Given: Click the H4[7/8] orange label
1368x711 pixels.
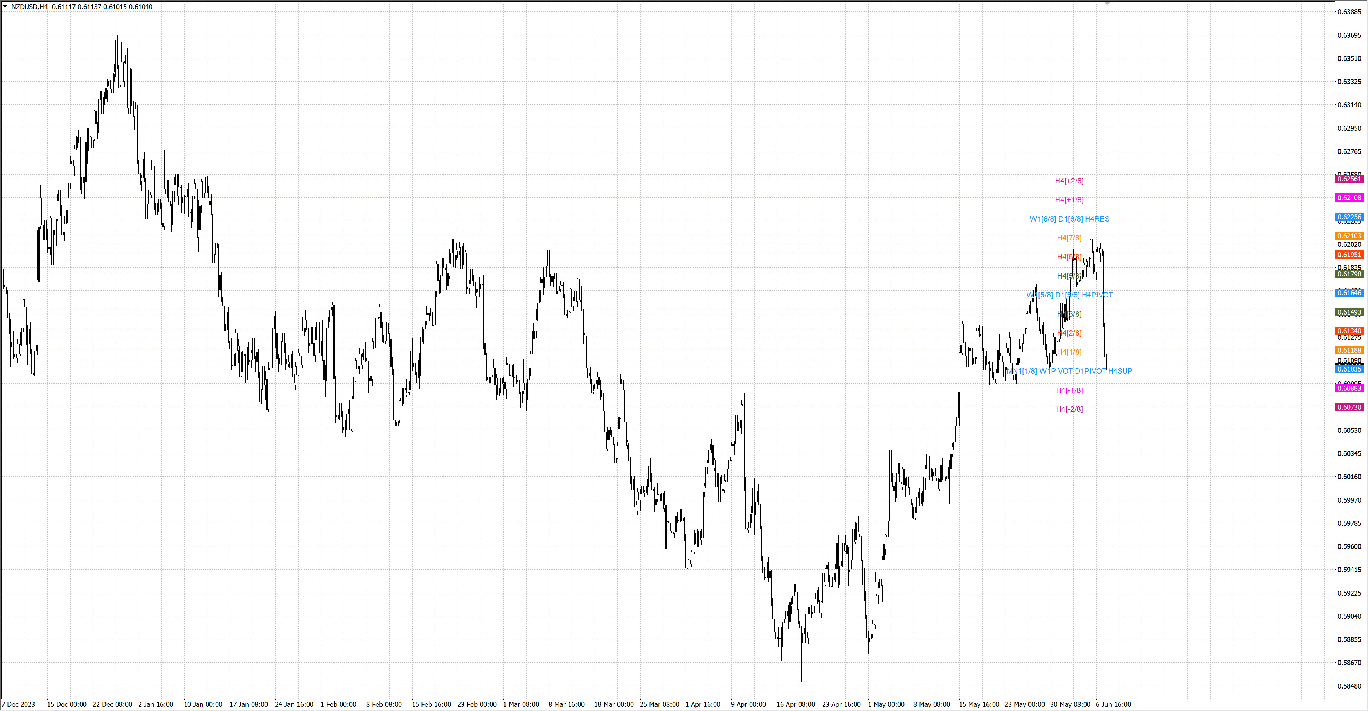Looking at the screenshot, I should coord(1068,238).
